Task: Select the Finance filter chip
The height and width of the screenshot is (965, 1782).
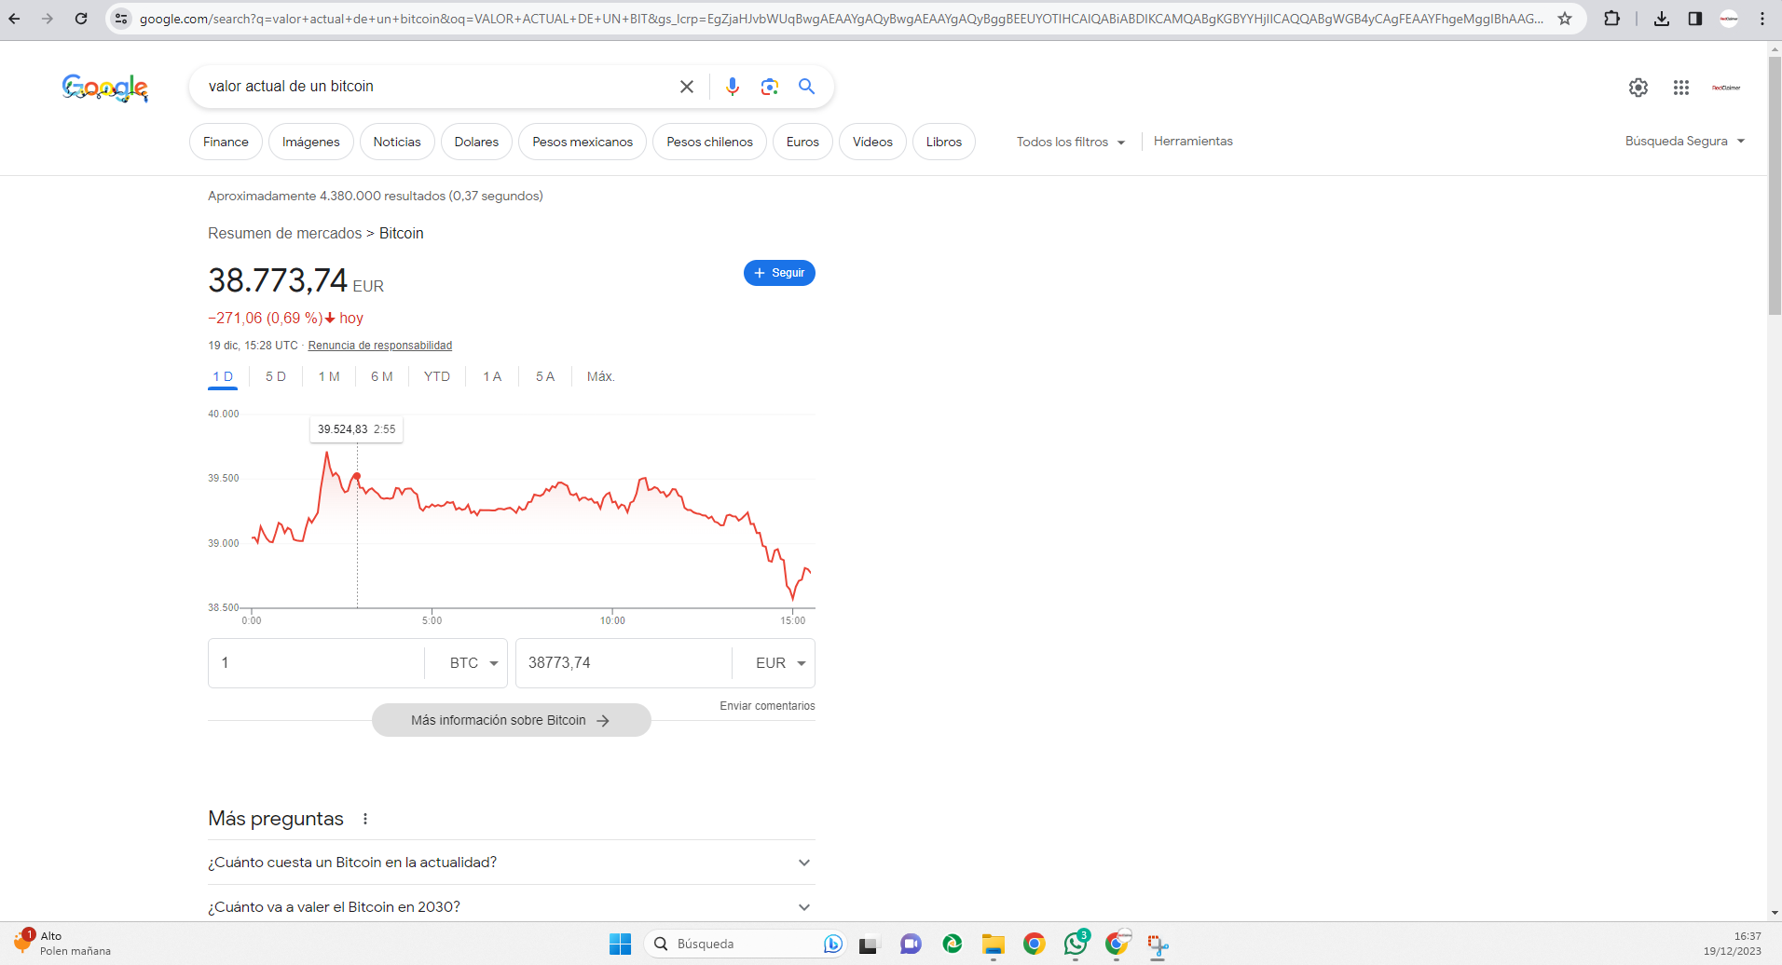Action: coord(226,142)
